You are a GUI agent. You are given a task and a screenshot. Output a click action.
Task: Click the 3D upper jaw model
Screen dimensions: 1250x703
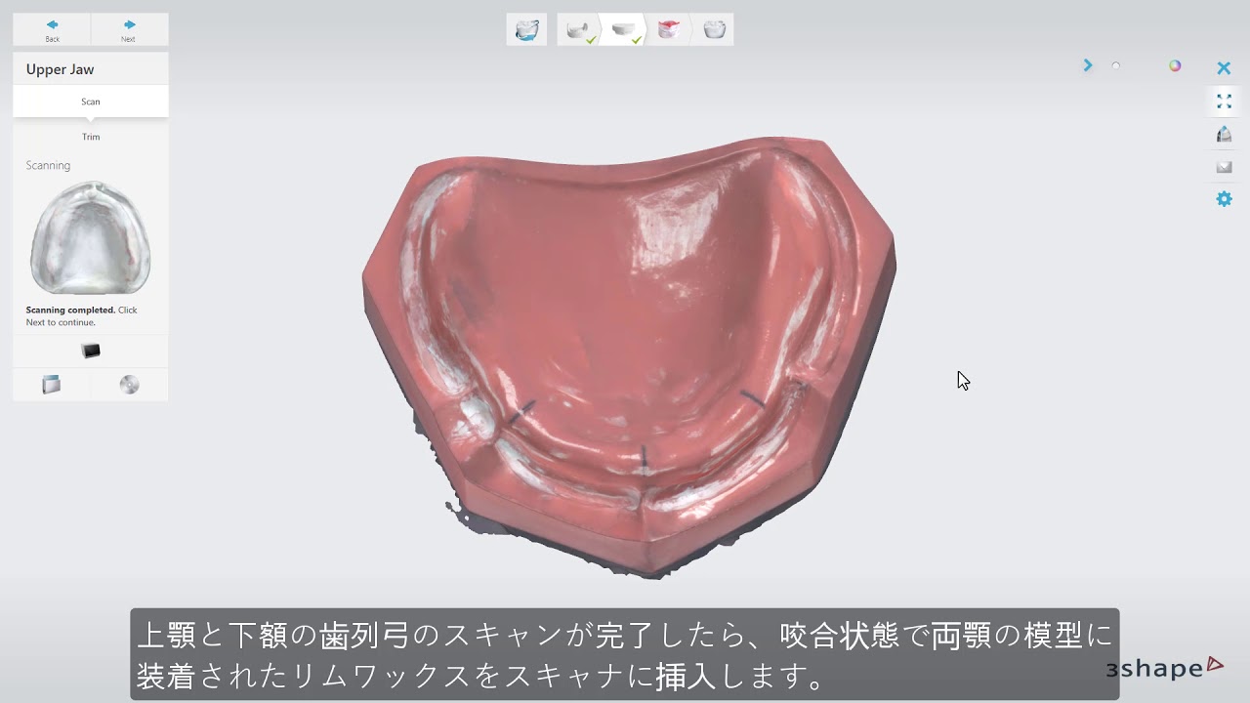(629, 356)
